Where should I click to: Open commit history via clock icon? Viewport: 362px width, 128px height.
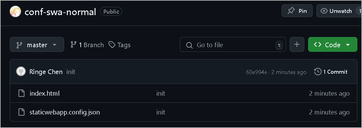318,72
